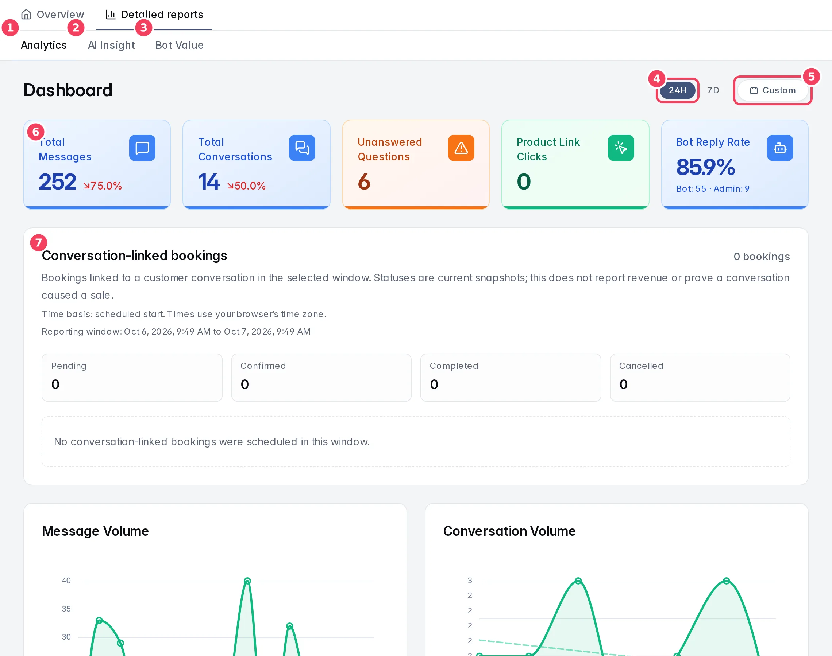Click the '0 bookings' count label
The image size is (832, 656).
click(761, 257)
